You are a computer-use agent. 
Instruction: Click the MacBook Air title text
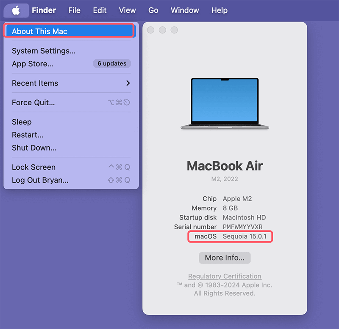225,166
